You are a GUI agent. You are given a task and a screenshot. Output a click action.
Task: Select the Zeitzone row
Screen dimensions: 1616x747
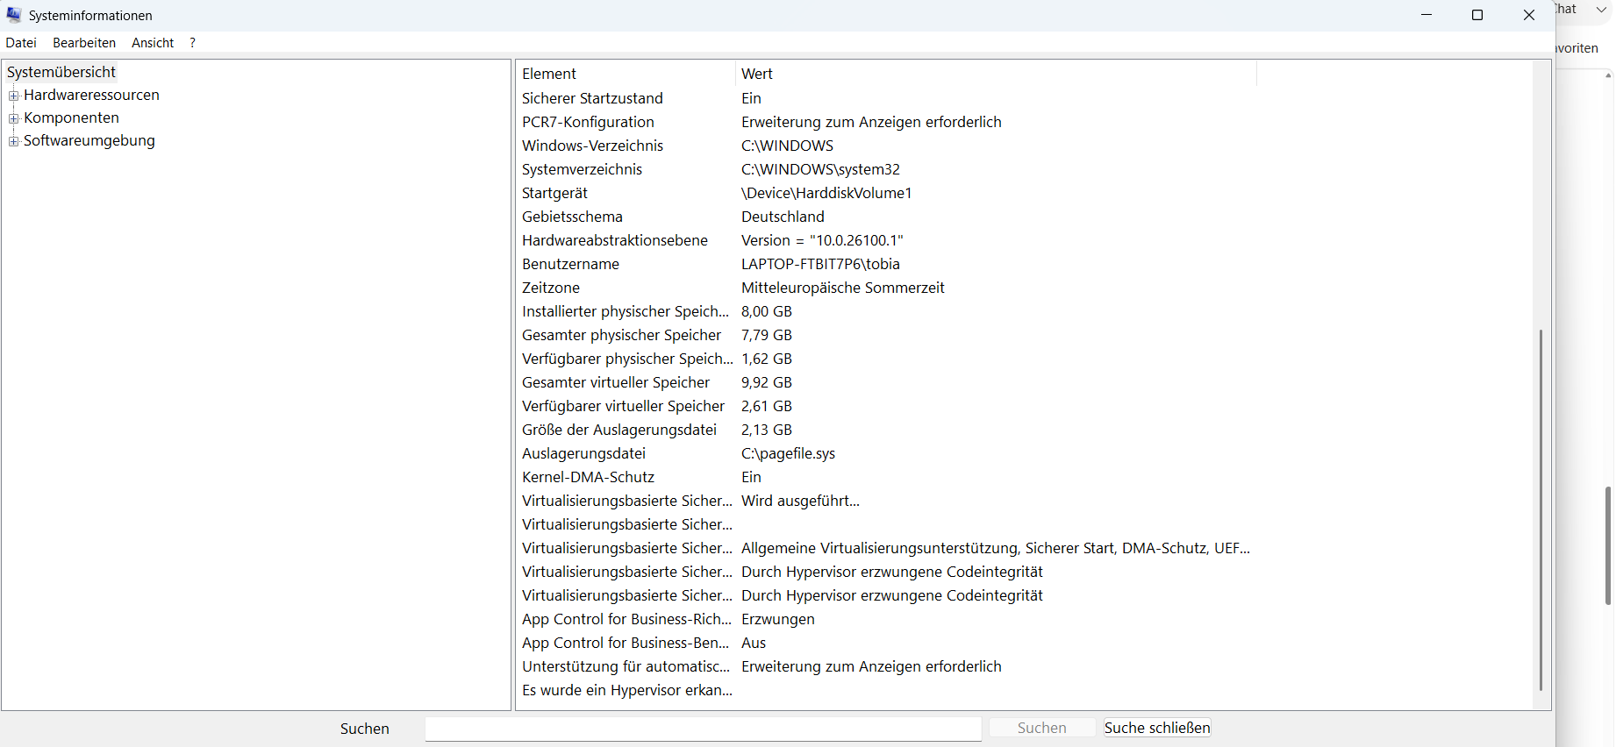[x=887, y=288]
